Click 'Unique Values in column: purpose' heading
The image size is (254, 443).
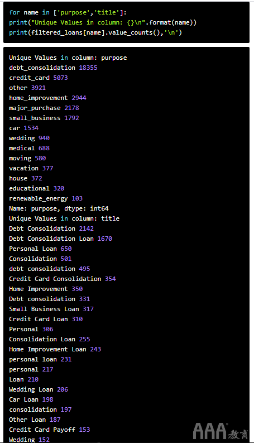[68, 58]
